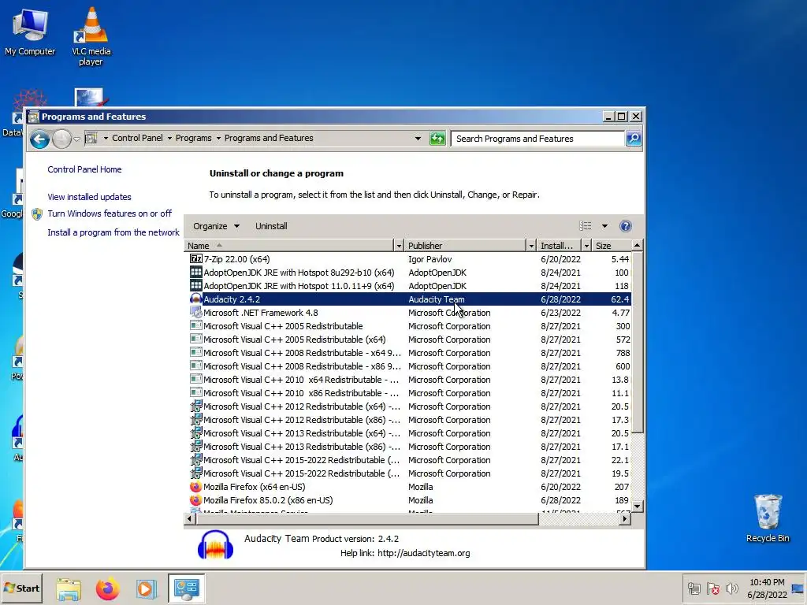Image resolution: width=807 pixels, height=605 pixels.
Task: Click the Firefox 85.0.2 (x86 en-US) row icon
Action: 195,500
